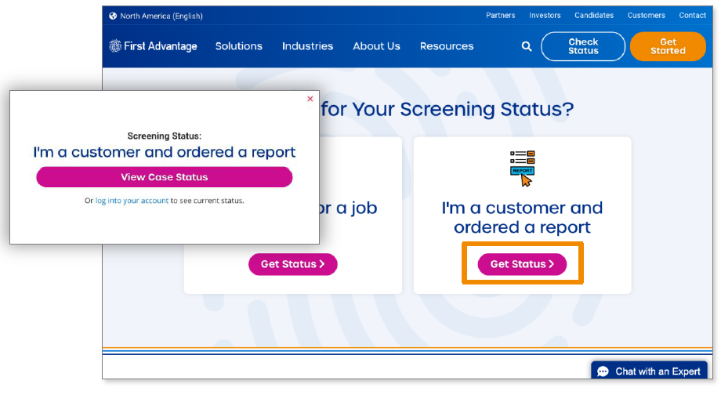Open the Resources menu
The height and width of the screenshot is (395, 721).
(447, 46)
